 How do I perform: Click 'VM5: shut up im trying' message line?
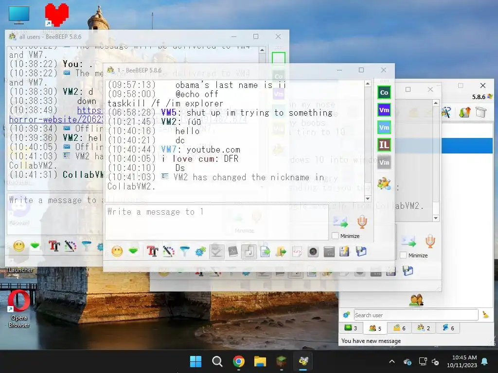tap(247, 113)
